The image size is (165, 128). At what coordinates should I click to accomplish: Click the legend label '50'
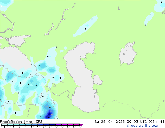[80, 127]
